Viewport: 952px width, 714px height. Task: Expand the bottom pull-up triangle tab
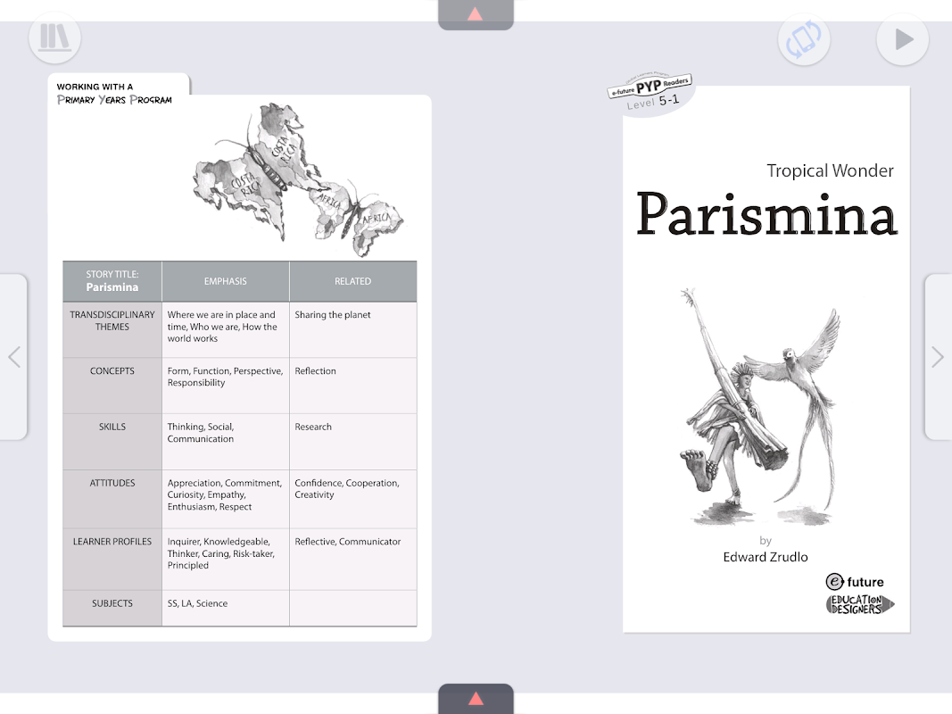point(476,698)
